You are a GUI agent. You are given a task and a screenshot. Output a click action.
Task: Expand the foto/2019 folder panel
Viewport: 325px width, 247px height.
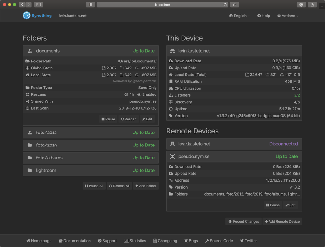[91, 145]
